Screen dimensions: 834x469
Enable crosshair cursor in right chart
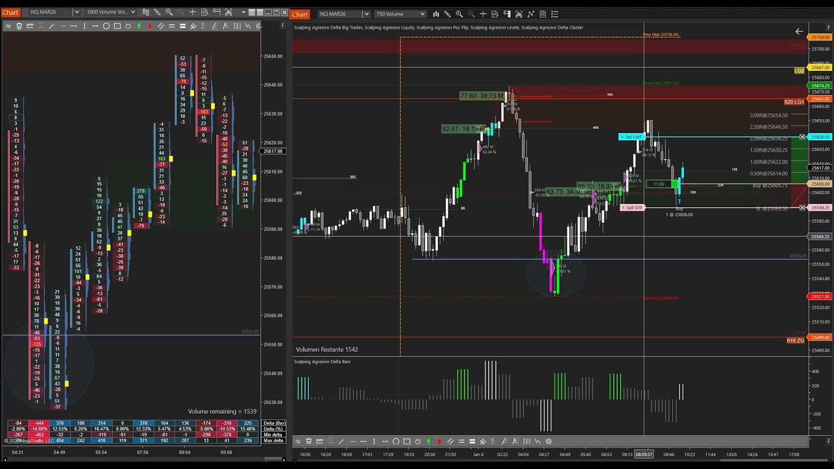pyautogui.click(x=483, y=14)
